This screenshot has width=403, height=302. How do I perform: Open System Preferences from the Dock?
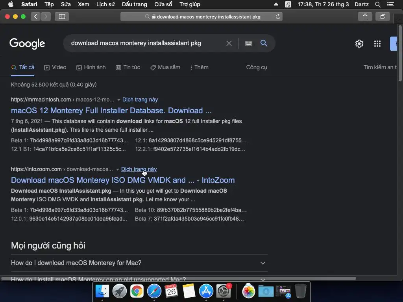224,291
